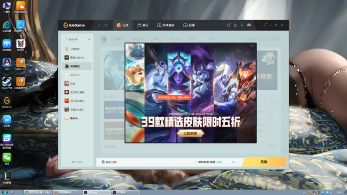The height and width of the screenshot is (195, 347).
Task: Select 英雄联盟 game in sidebar
Action: pos(77,66)
